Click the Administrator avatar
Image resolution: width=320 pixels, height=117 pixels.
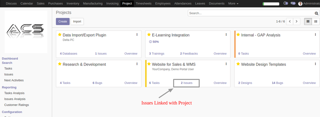tap(300, 4)
